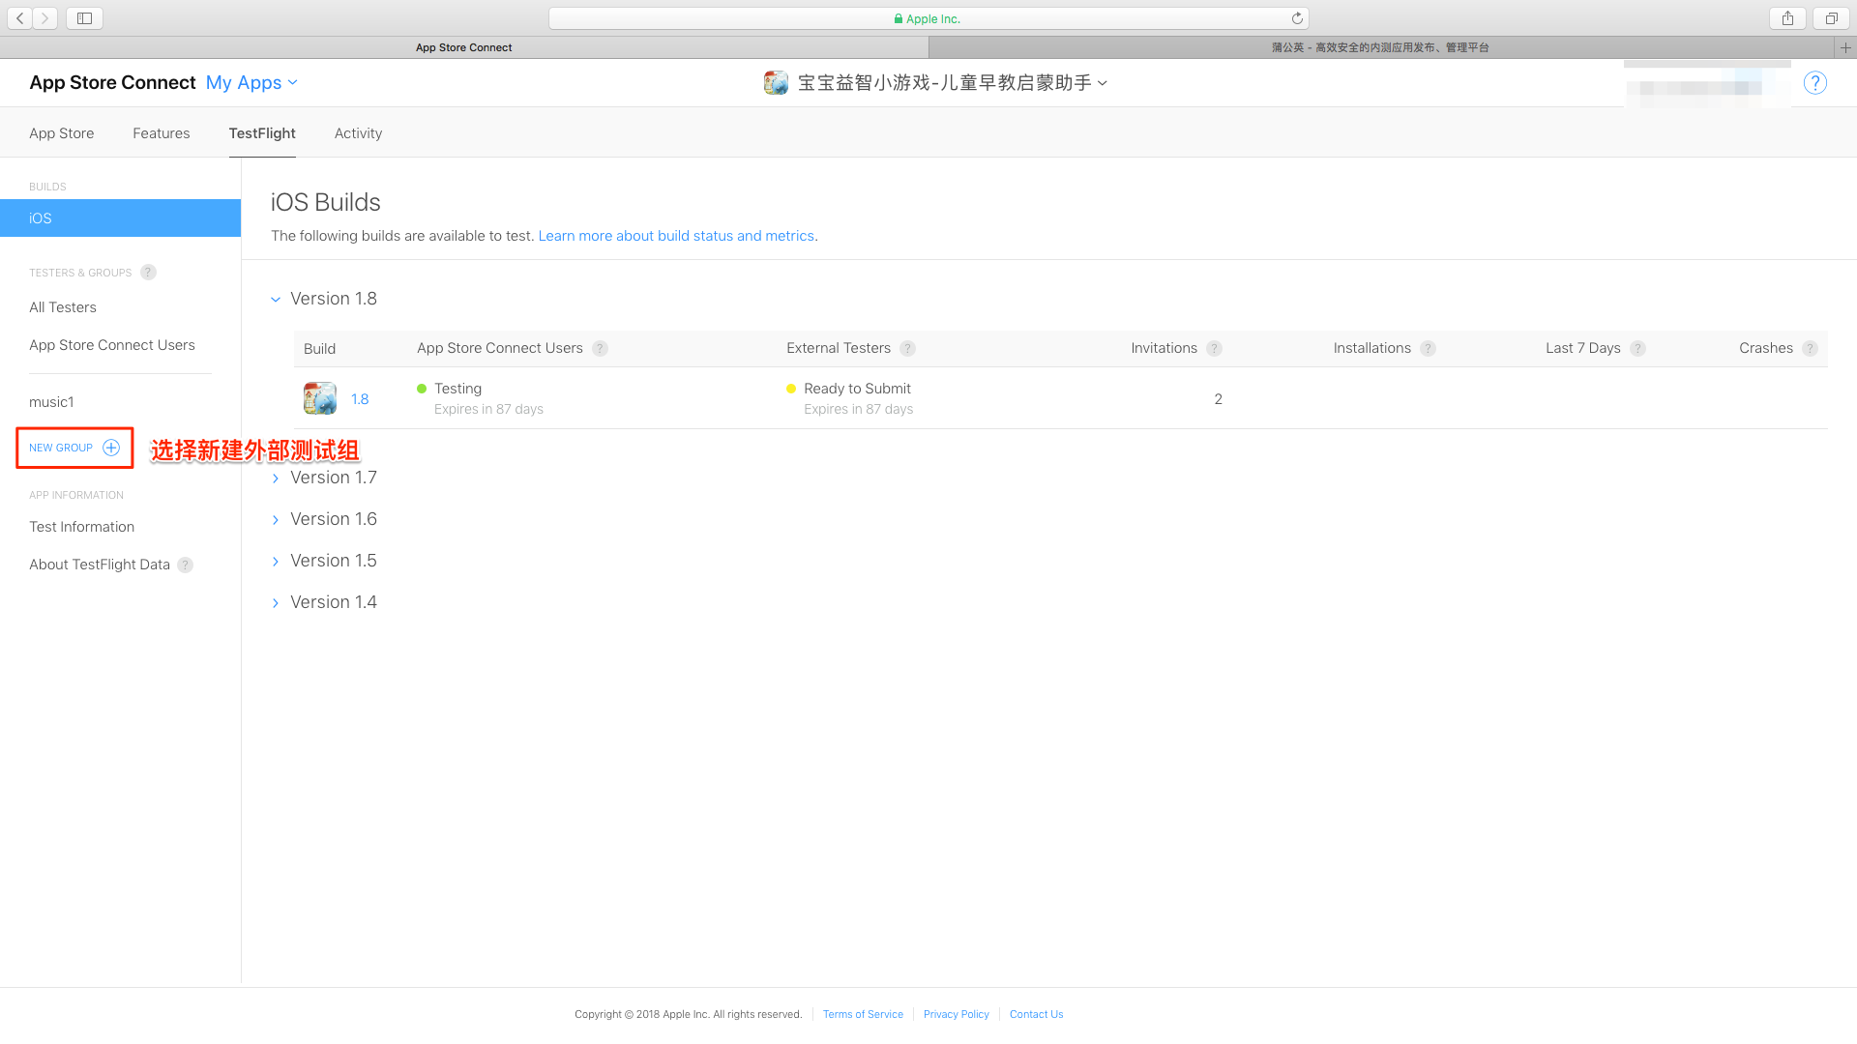This screenshot has width=1857, height=1044.
Task: Click help icon beside Last 7 Days column
Action: (1637, 348)
